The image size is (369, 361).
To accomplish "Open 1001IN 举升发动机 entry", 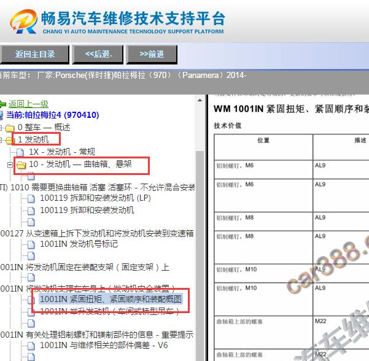I will click(x=110, y=311).
